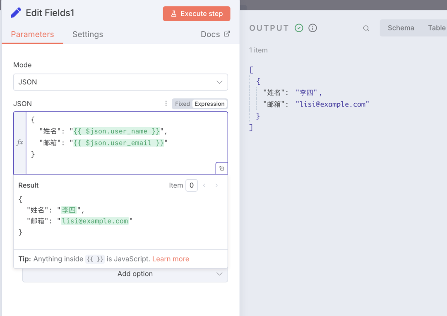The width and height of the screenshot is (447, 316).
Task: Click the pencil icon beside Edit Fields1
Action: click(16, 13)
